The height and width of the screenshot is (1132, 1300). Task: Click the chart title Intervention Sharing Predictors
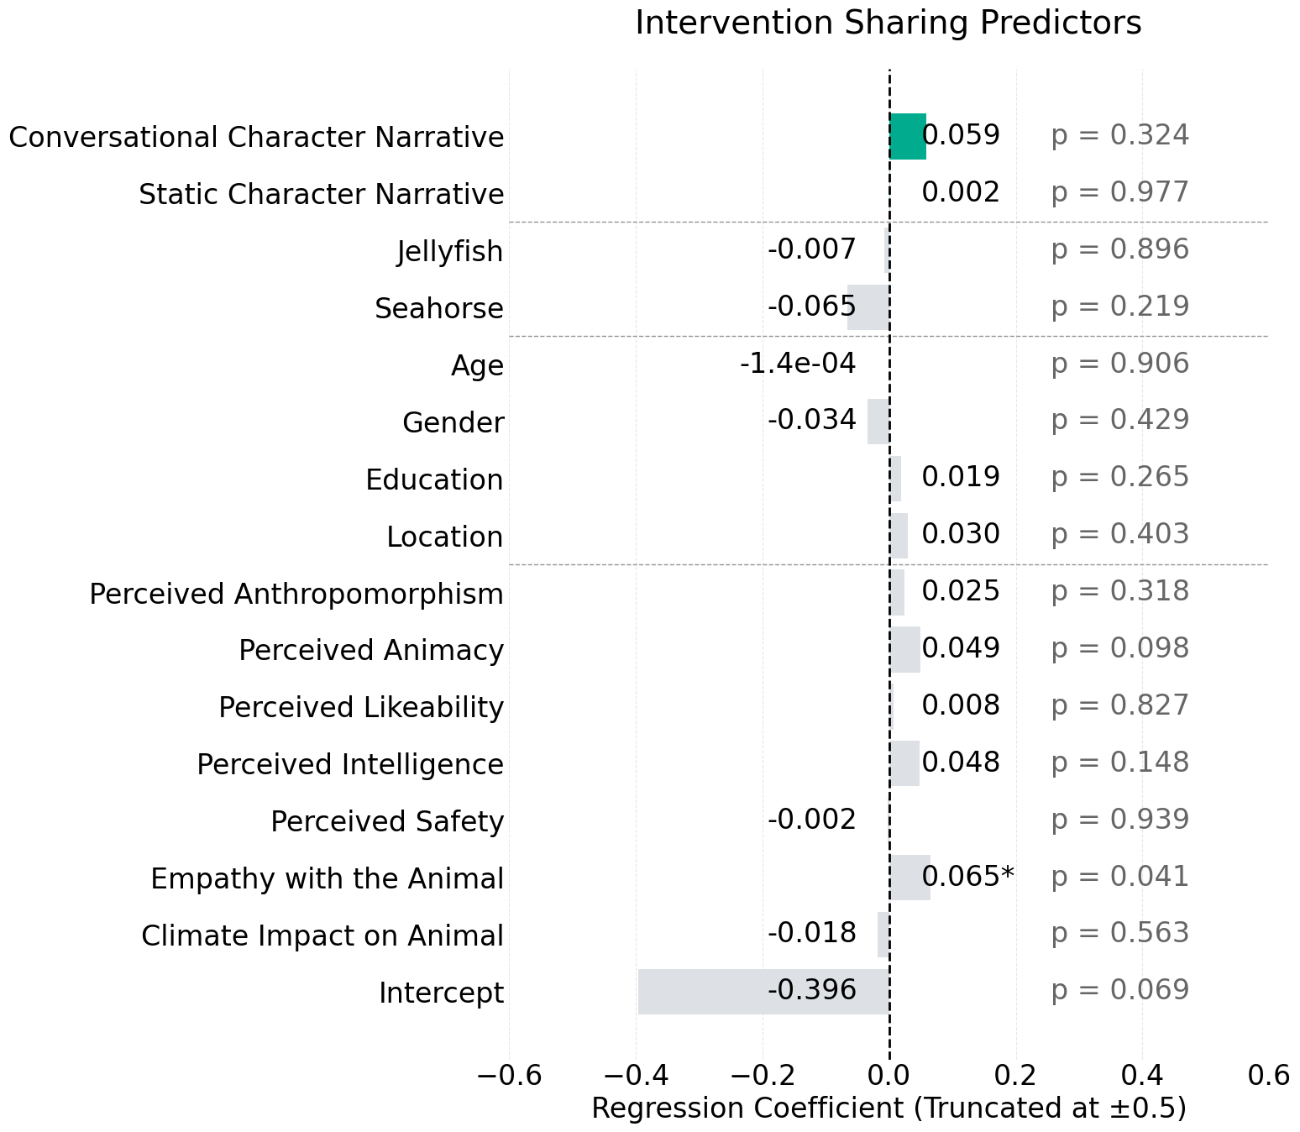point(888,23)
